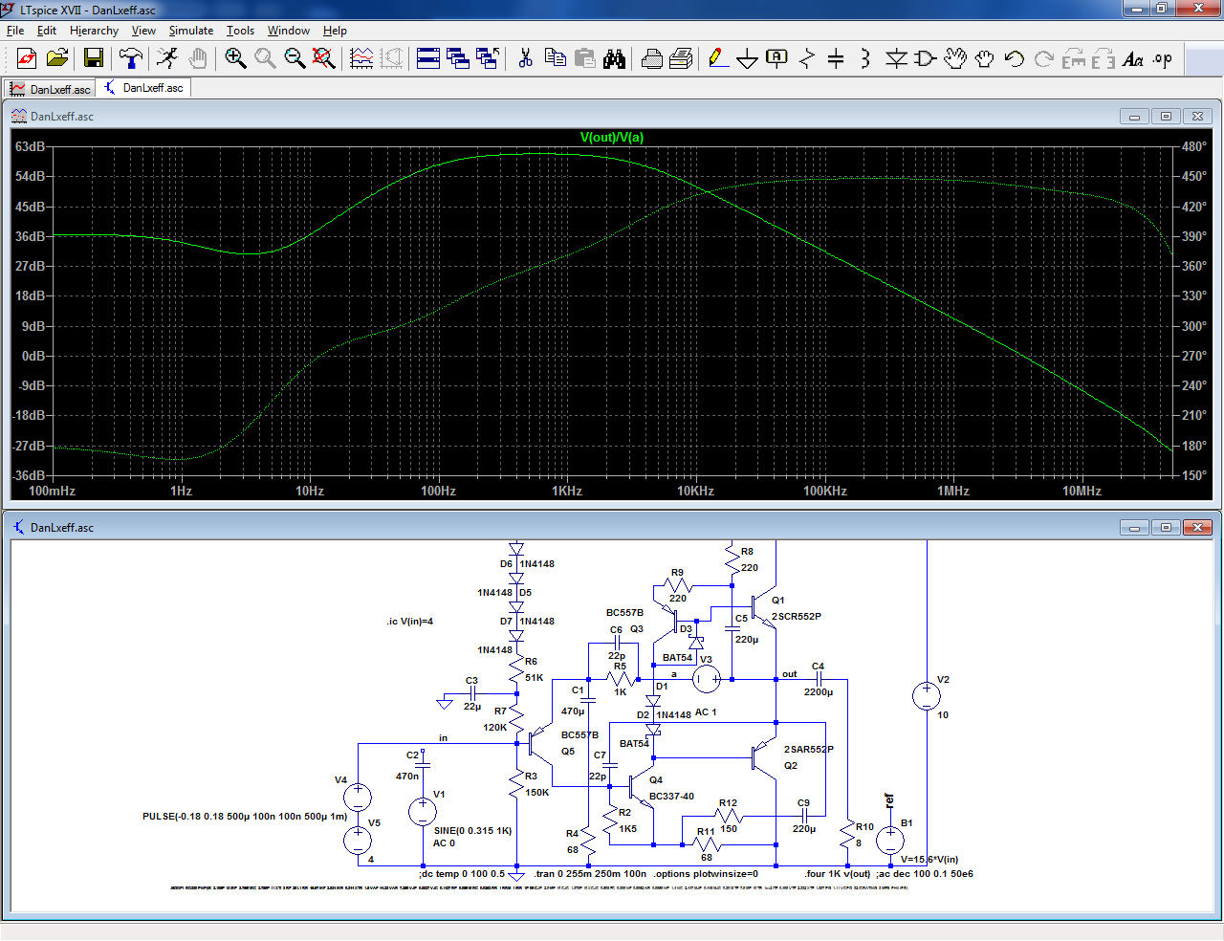Select the 2SCR552P transistor label

click(x=797, y=617)
